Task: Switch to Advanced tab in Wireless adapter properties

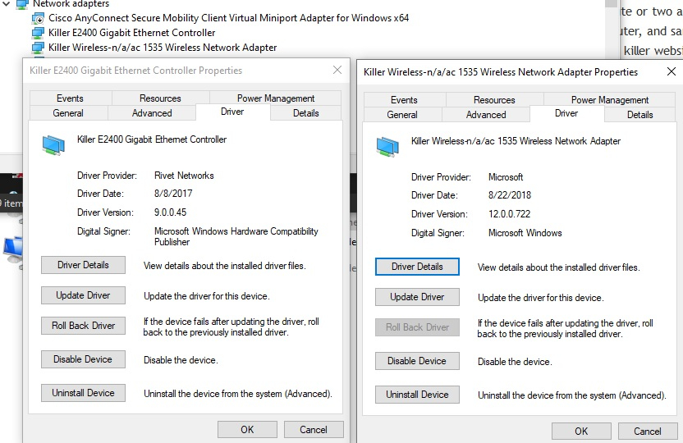Action: [x=486, y=115]
